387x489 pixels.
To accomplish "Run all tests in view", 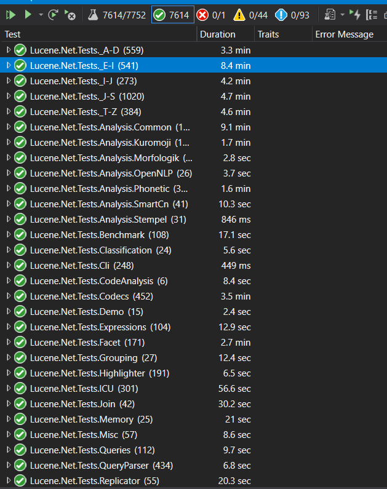I will (x=10, y=15).
